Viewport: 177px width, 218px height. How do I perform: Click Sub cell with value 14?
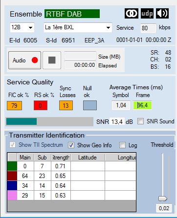pyautogui.click(x=43, y=186)
